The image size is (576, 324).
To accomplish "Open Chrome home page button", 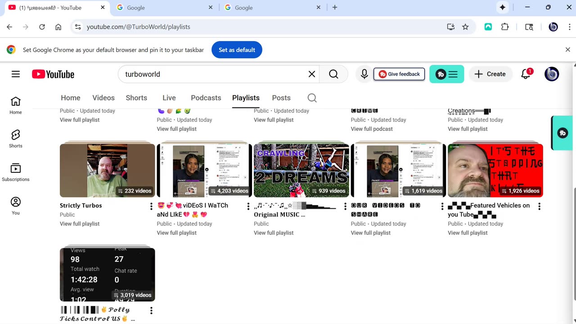I will click(x=58, y=27).
